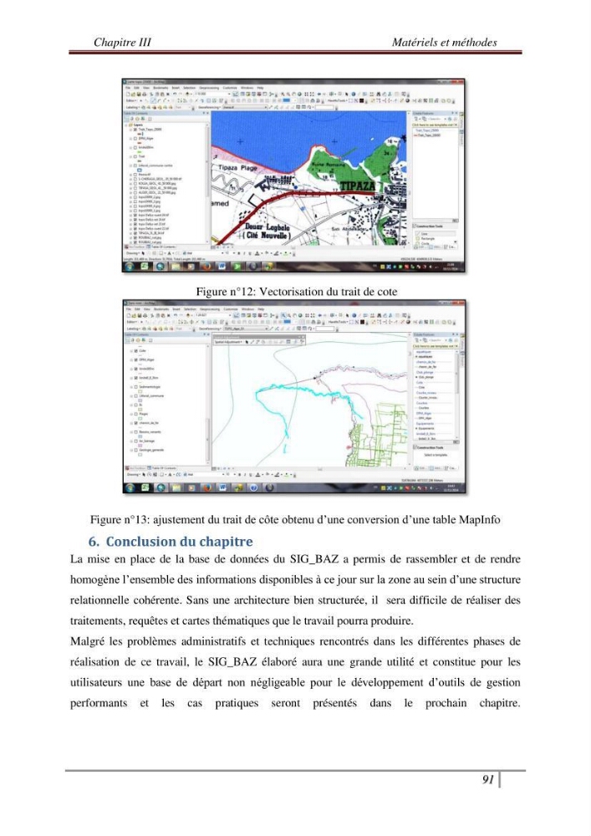This screenshot has height=836, width=591.
Task: Click Bold B on Figure 13 Drawing toolbar
Action: tap(239, 474)
